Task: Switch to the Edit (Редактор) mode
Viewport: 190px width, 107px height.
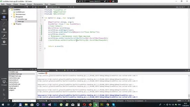Action: coord(4,18)
